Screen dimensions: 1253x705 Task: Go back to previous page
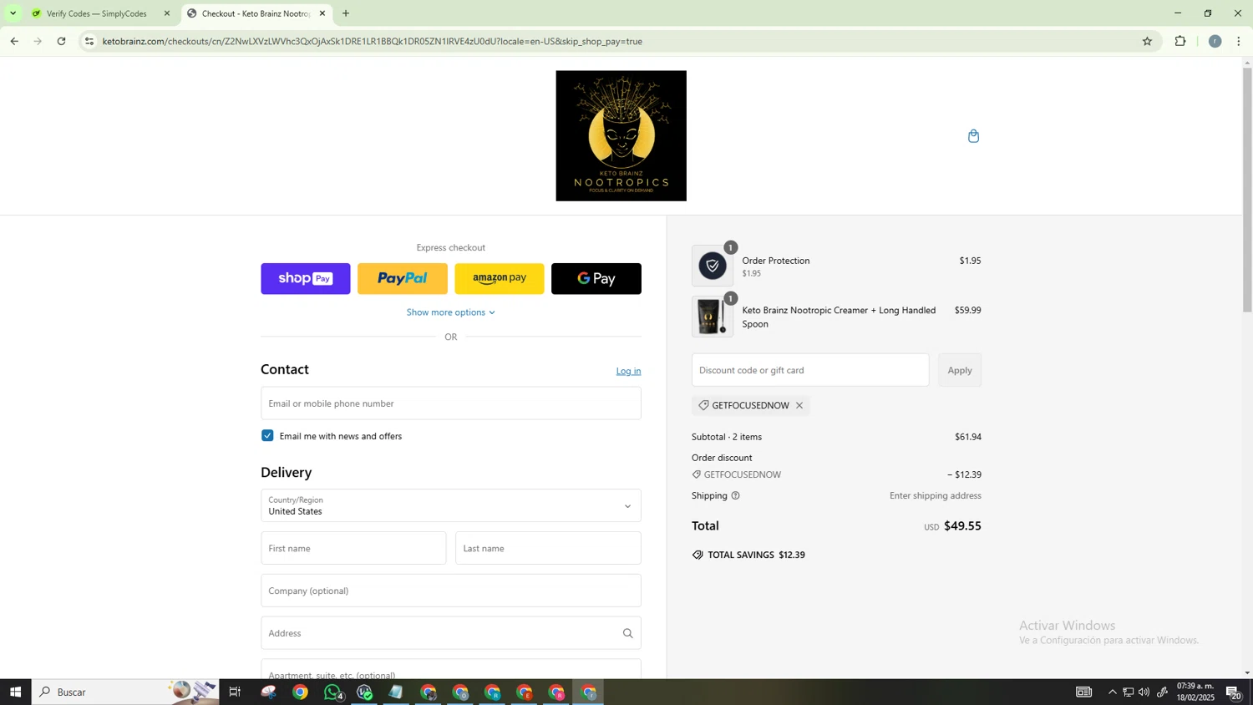14,41
